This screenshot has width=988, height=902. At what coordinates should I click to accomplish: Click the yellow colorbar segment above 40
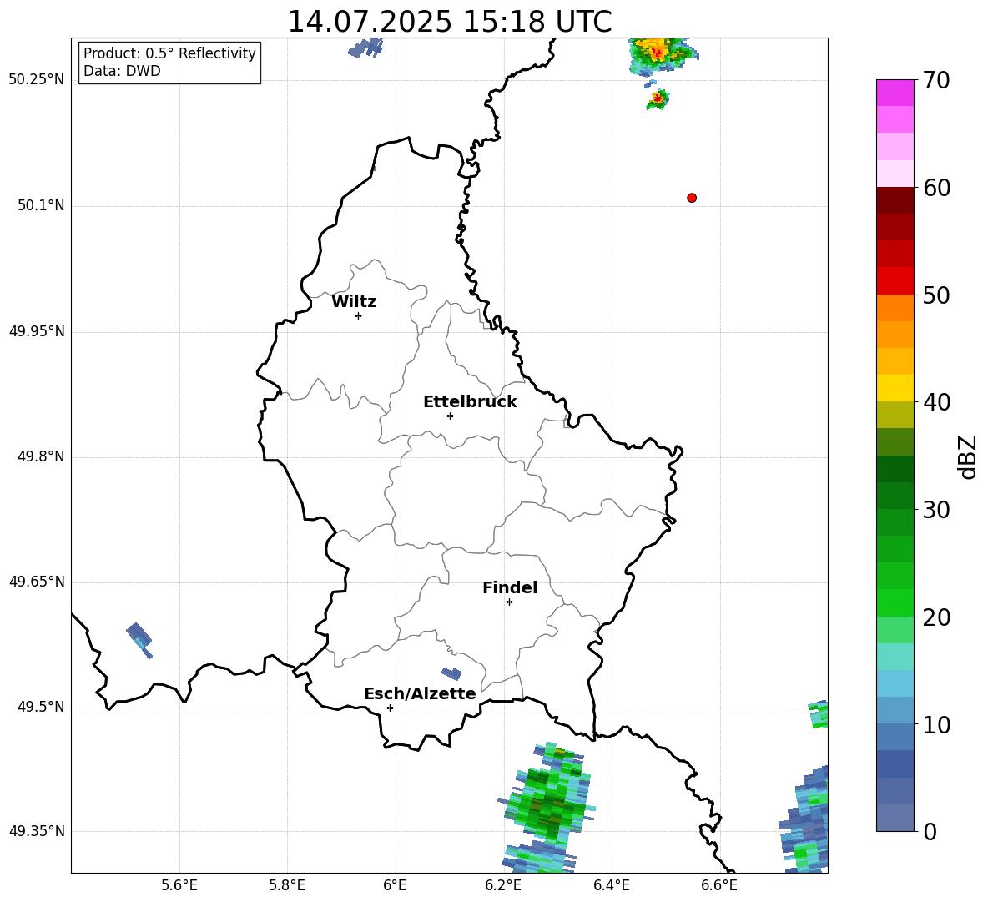[x=895, y=388]
